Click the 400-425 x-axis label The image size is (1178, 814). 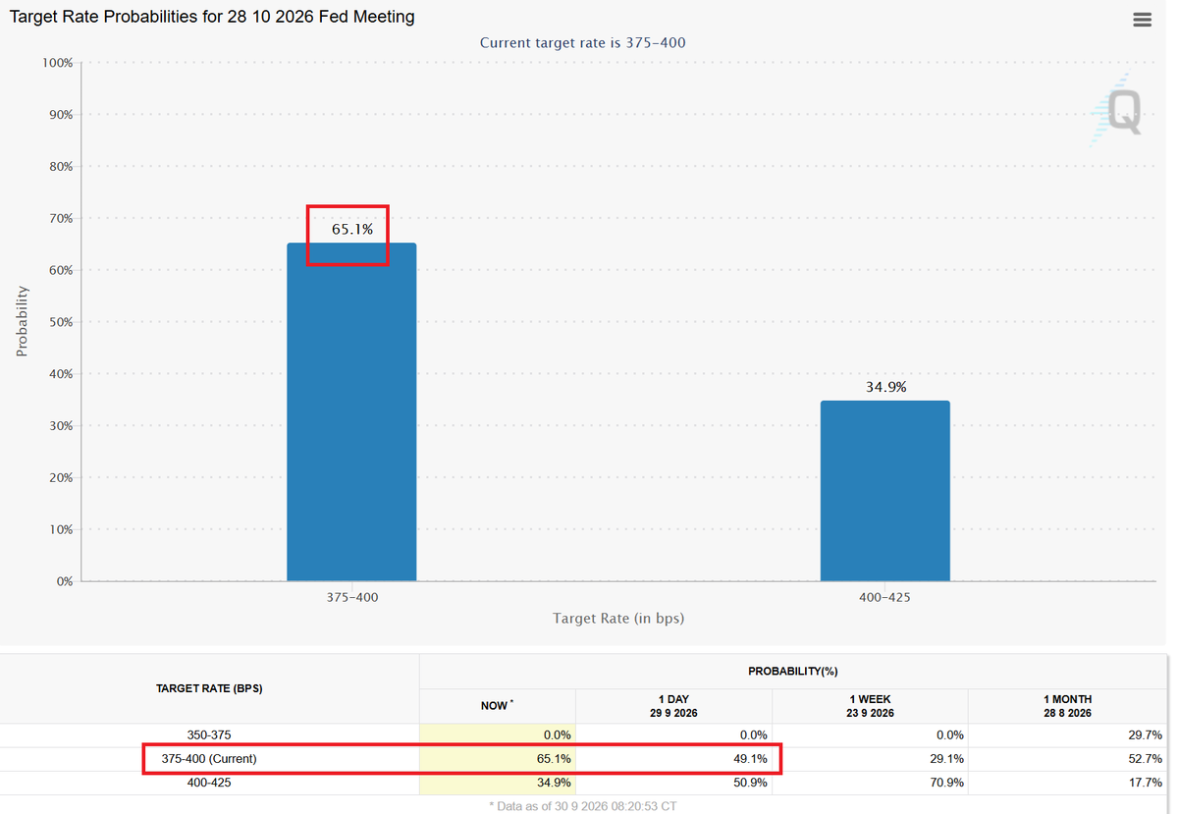[x=885, y=596]
